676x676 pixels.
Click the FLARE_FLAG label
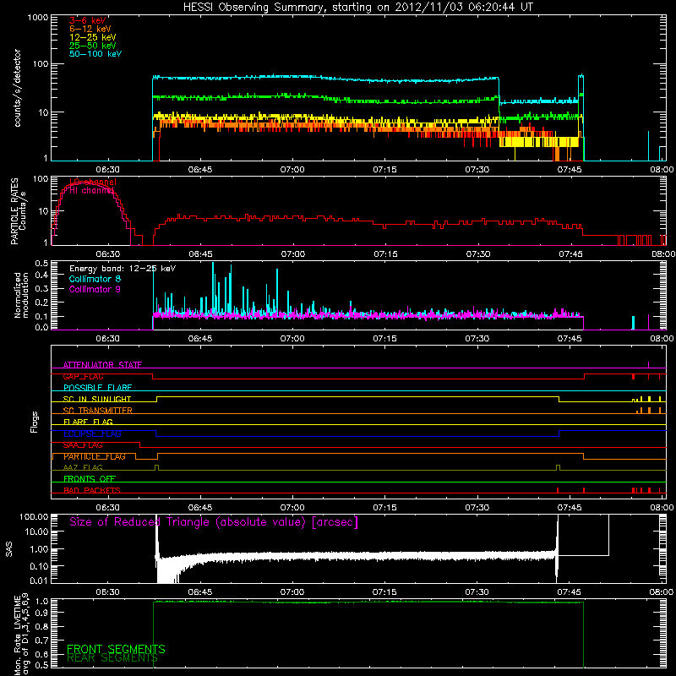click(88, 422)
